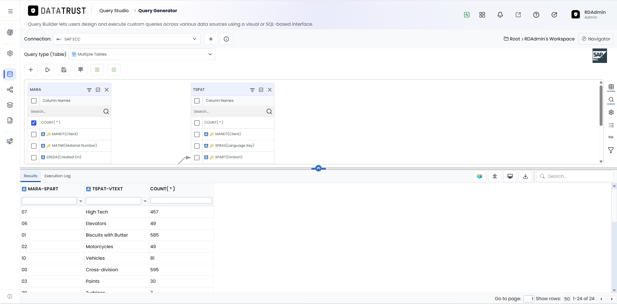This screenshot has width=617, height=304.
Task: Check COUNT(*) in TSPAT table
Action: click(x=197, y=123)
